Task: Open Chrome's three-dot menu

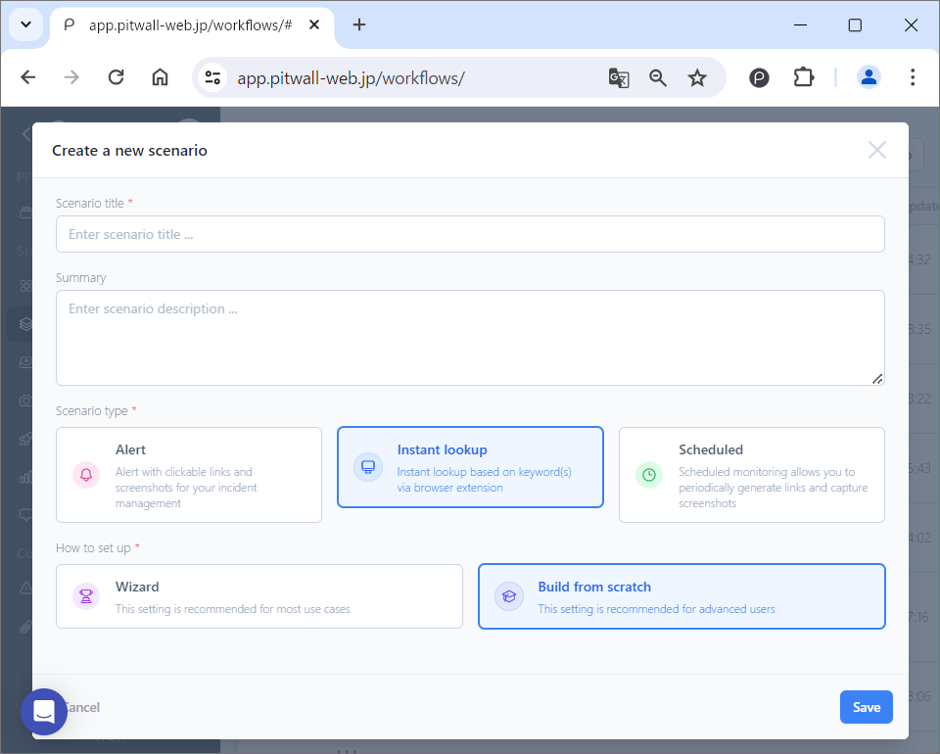Action: click(913, 77)
